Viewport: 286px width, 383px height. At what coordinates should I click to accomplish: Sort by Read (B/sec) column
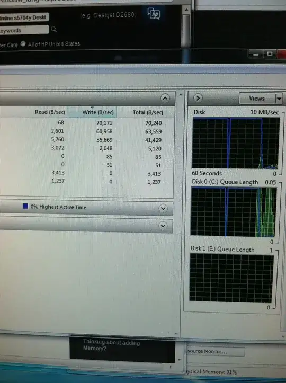point(50,112)
